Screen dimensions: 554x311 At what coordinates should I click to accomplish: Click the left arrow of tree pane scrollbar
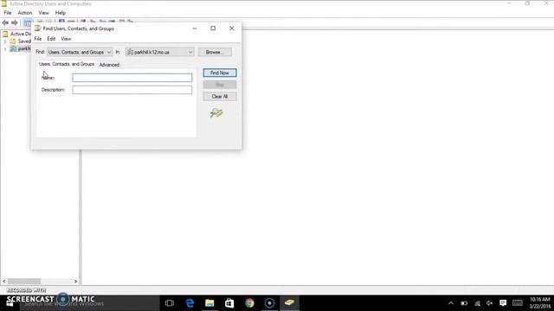[4, 282]
